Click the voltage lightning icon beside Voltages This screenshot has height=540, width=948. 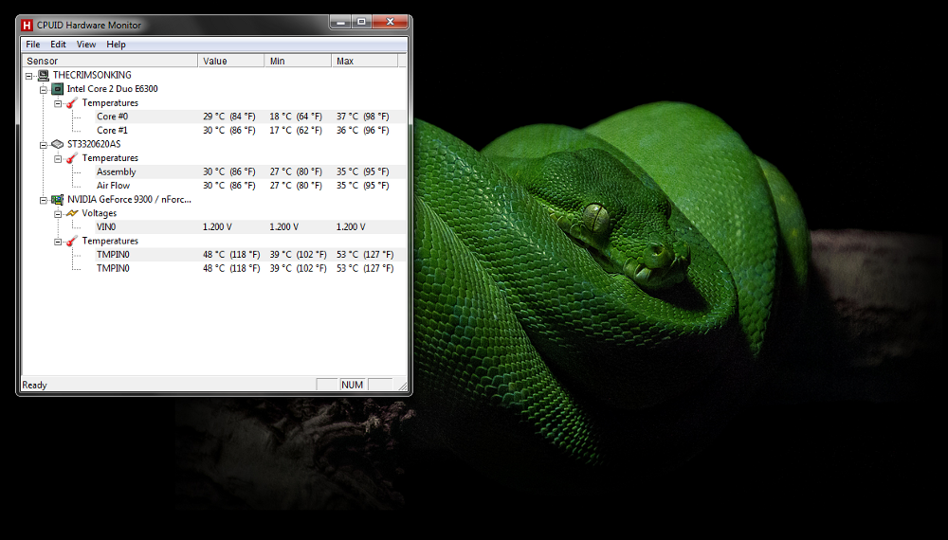72,213
